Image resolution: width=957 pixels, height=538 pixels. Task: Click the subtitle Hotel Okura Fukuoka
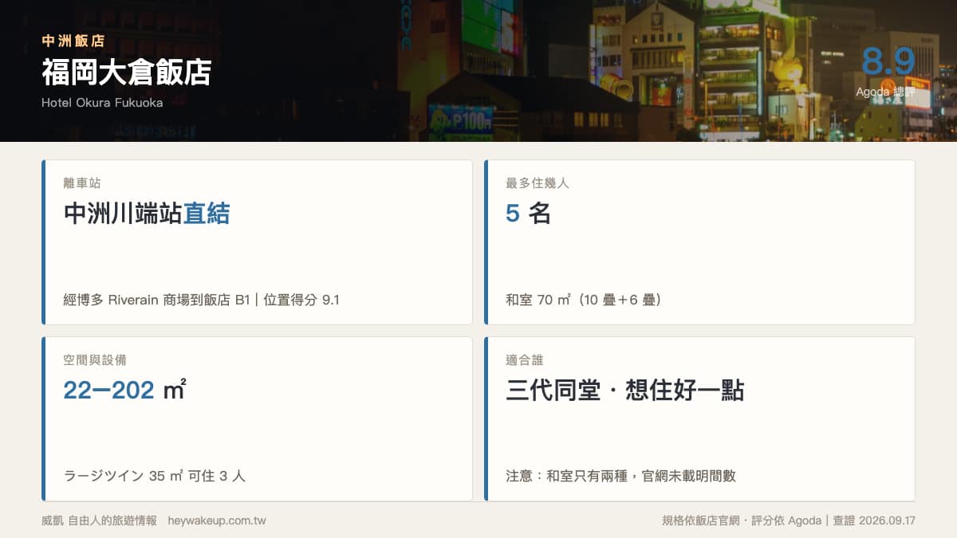pos(102,103)
